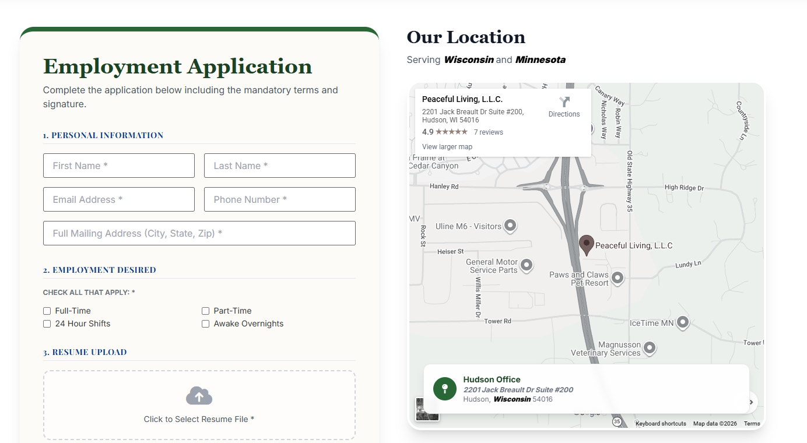Click the Magnusson Veterinary Services marker
The width and height of the screenshot is (807, 443).
click(649, 349)
